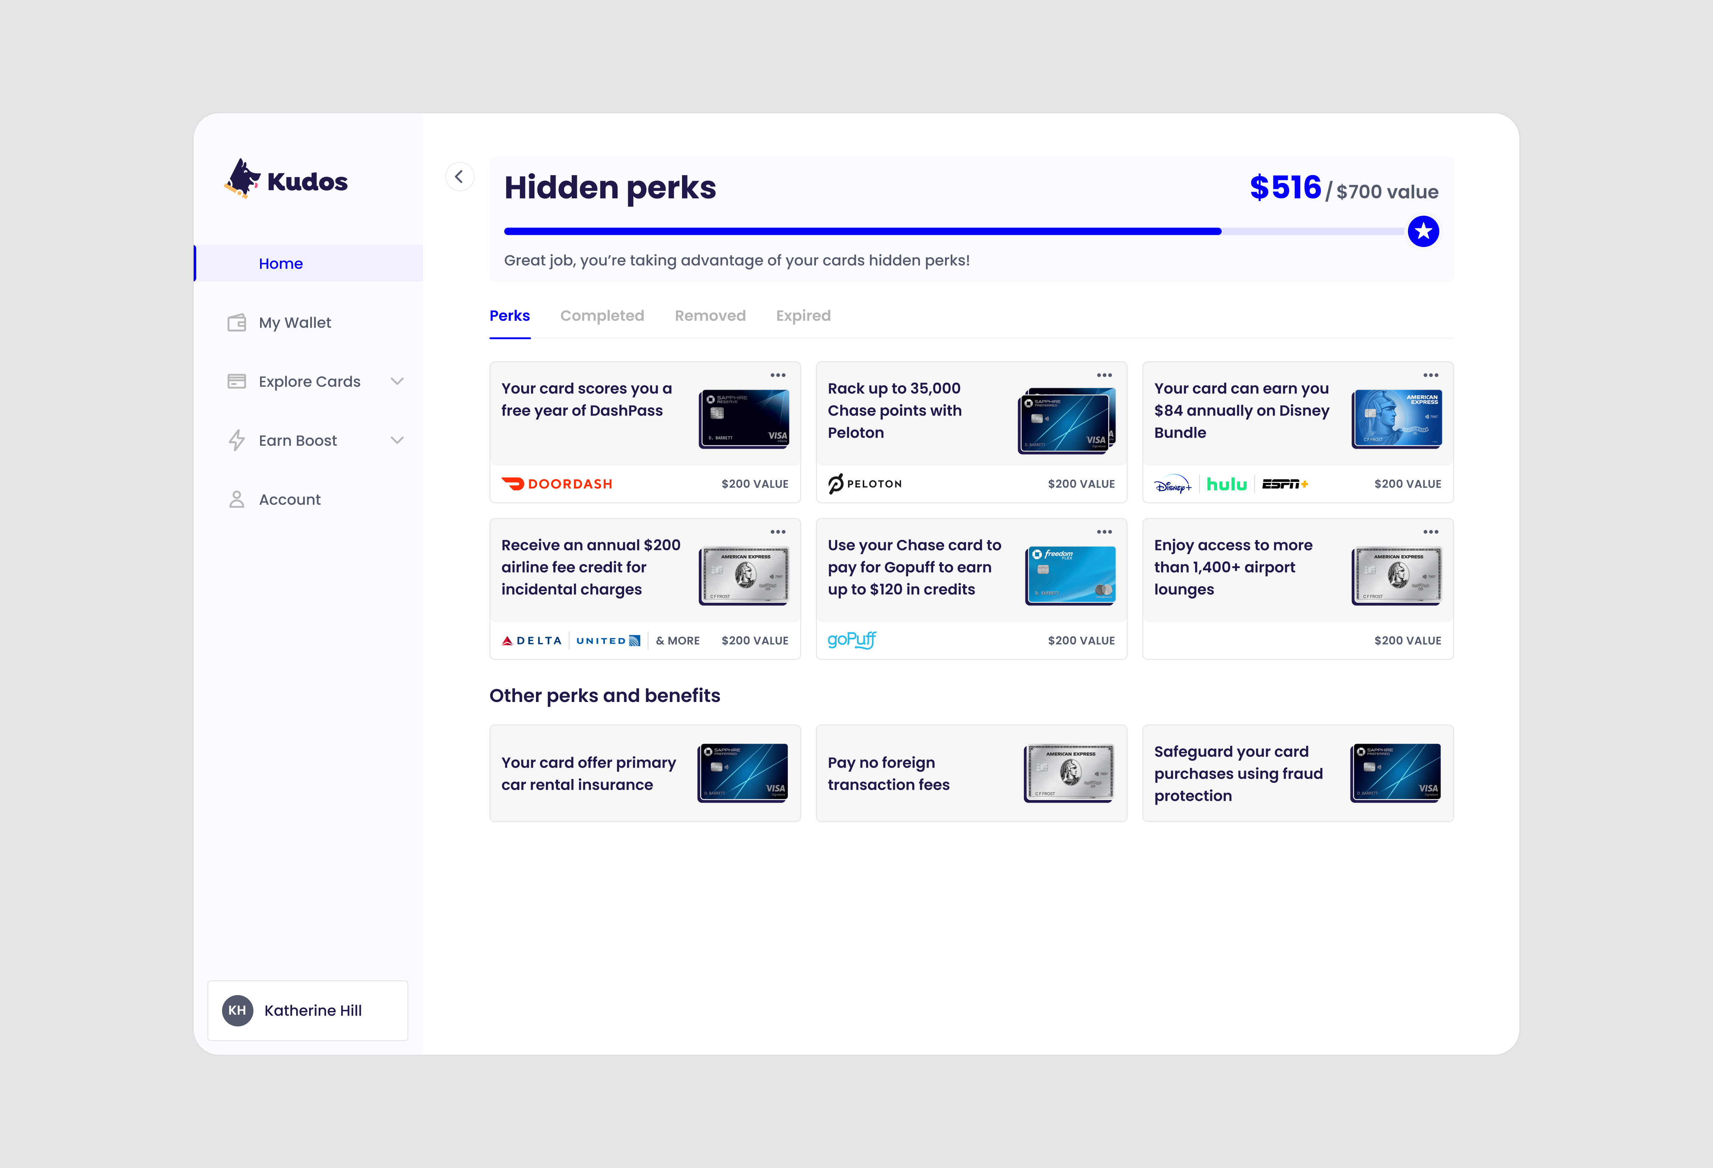Switch to the Completed tab
Screen dimensions: 1713x1168
point(602,316)
